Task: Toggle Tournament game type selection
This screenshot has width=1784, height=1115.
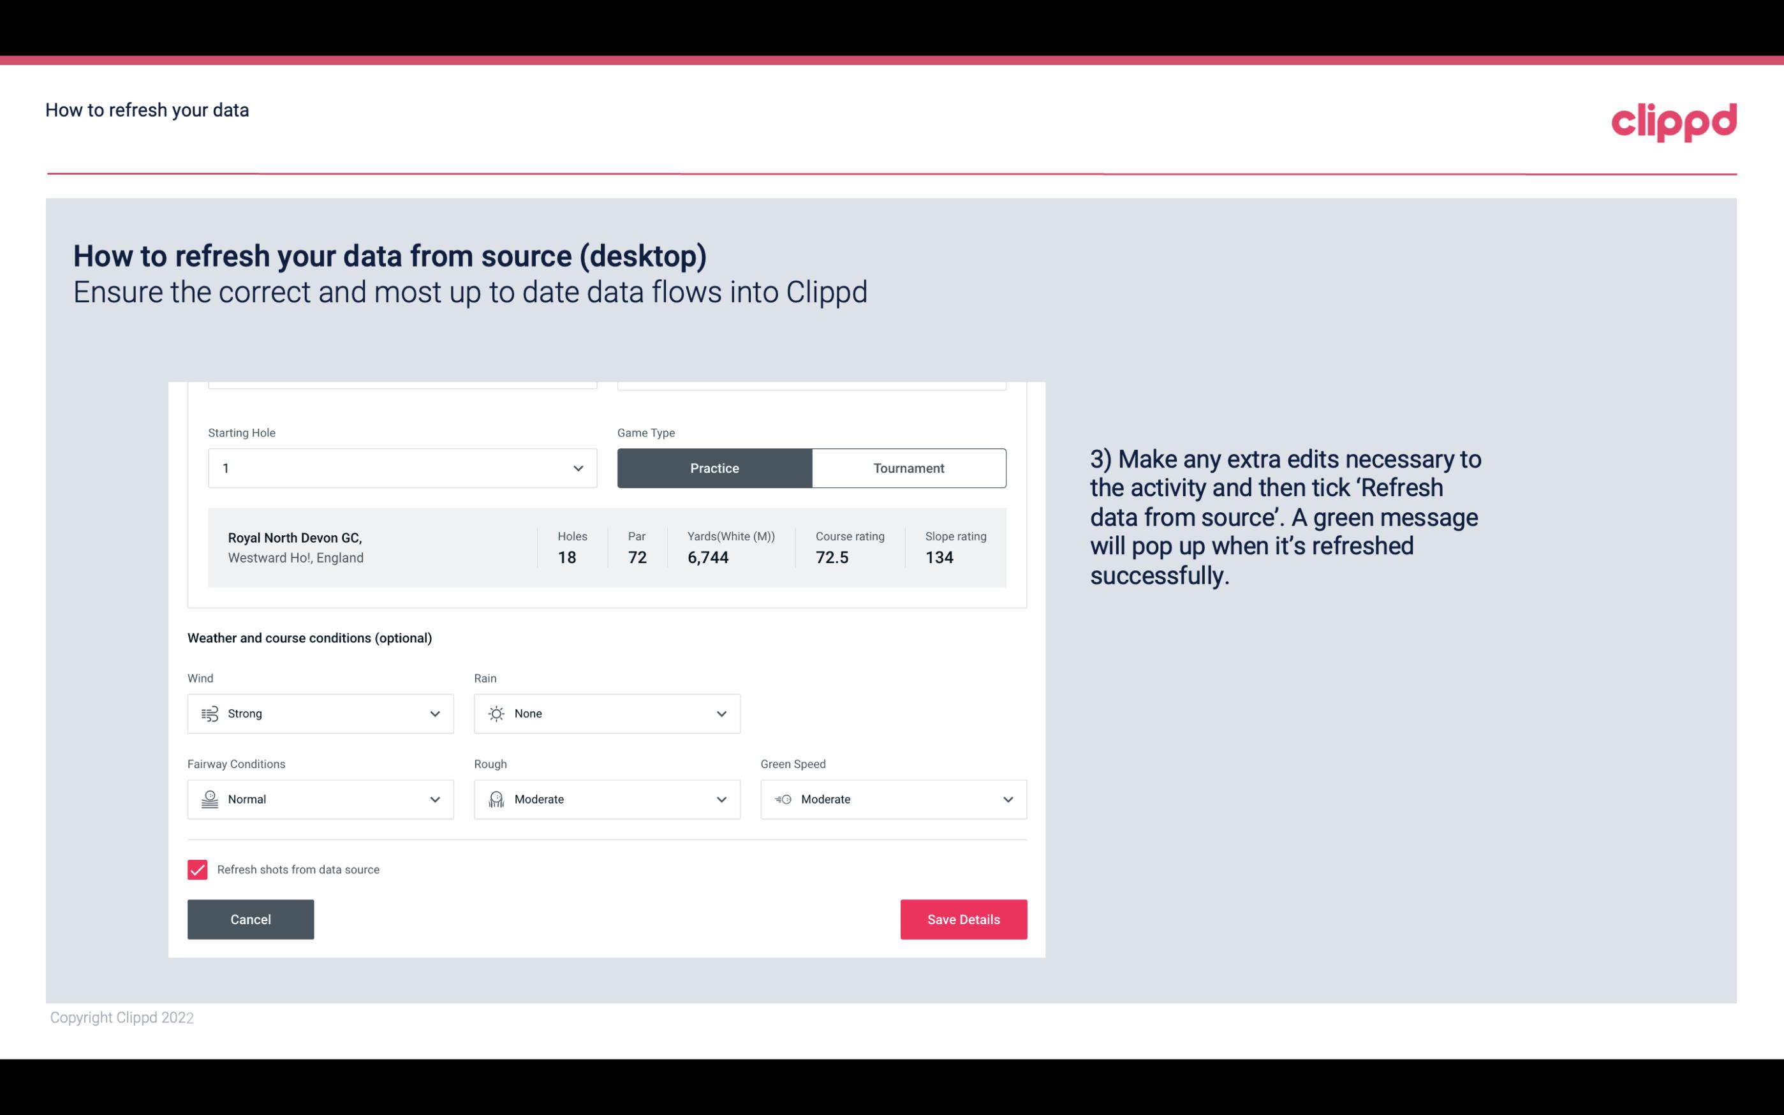Action: click(x=908, y=468)
